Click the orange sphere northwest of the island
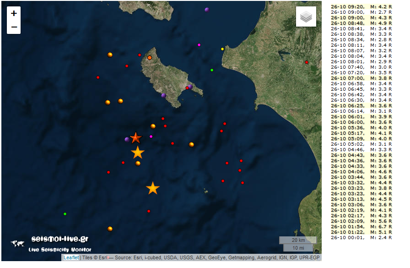The image size is (410, 268). (110, 55)
